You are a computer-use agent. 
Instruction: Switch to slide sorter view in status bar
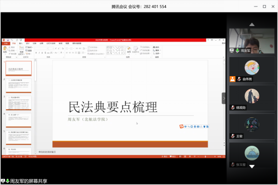click(x=185, y=156)
